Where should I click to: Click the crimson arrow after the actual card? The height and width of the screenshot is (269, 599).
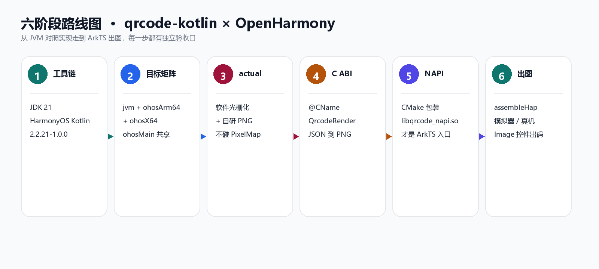coord(296,136)
